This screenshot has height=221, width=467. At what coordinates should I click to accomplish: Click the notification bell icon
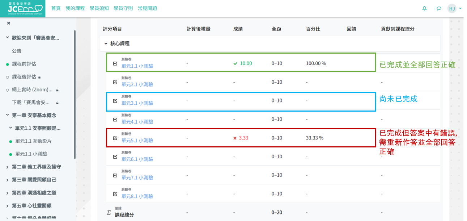424,8
